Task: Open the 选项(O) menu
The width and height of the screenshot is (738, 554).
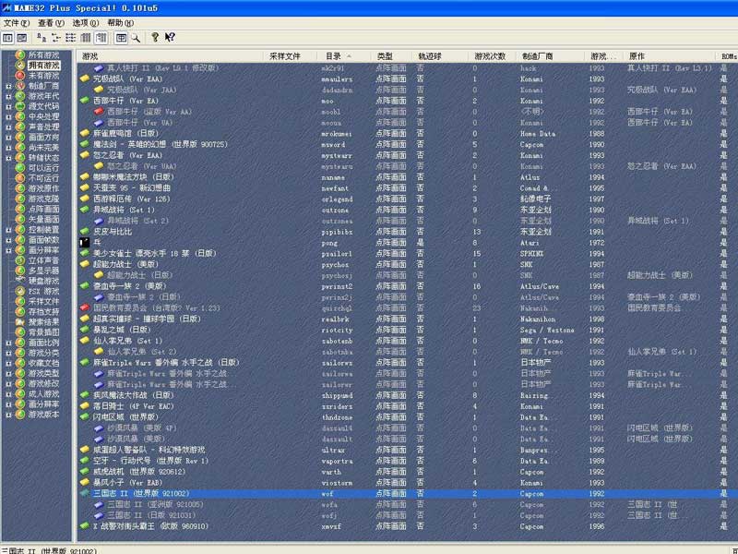Action: (x=86, y=22)
